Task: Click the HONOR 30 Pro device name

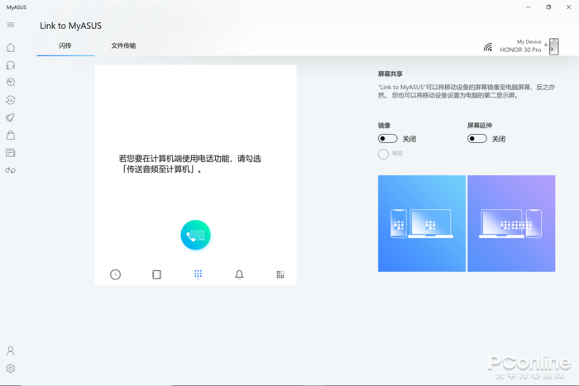Action: (x=519, y=50)
